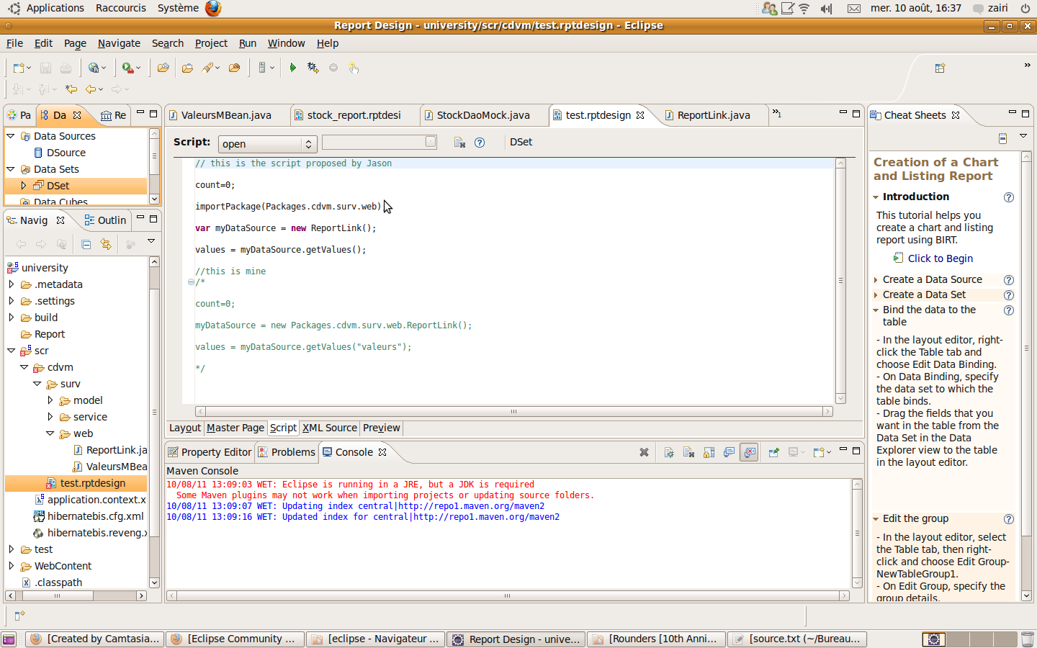Click the Debug bug icon in toolbar
This screenshot has width=1037, height=648.
click(x=313, y=68)
